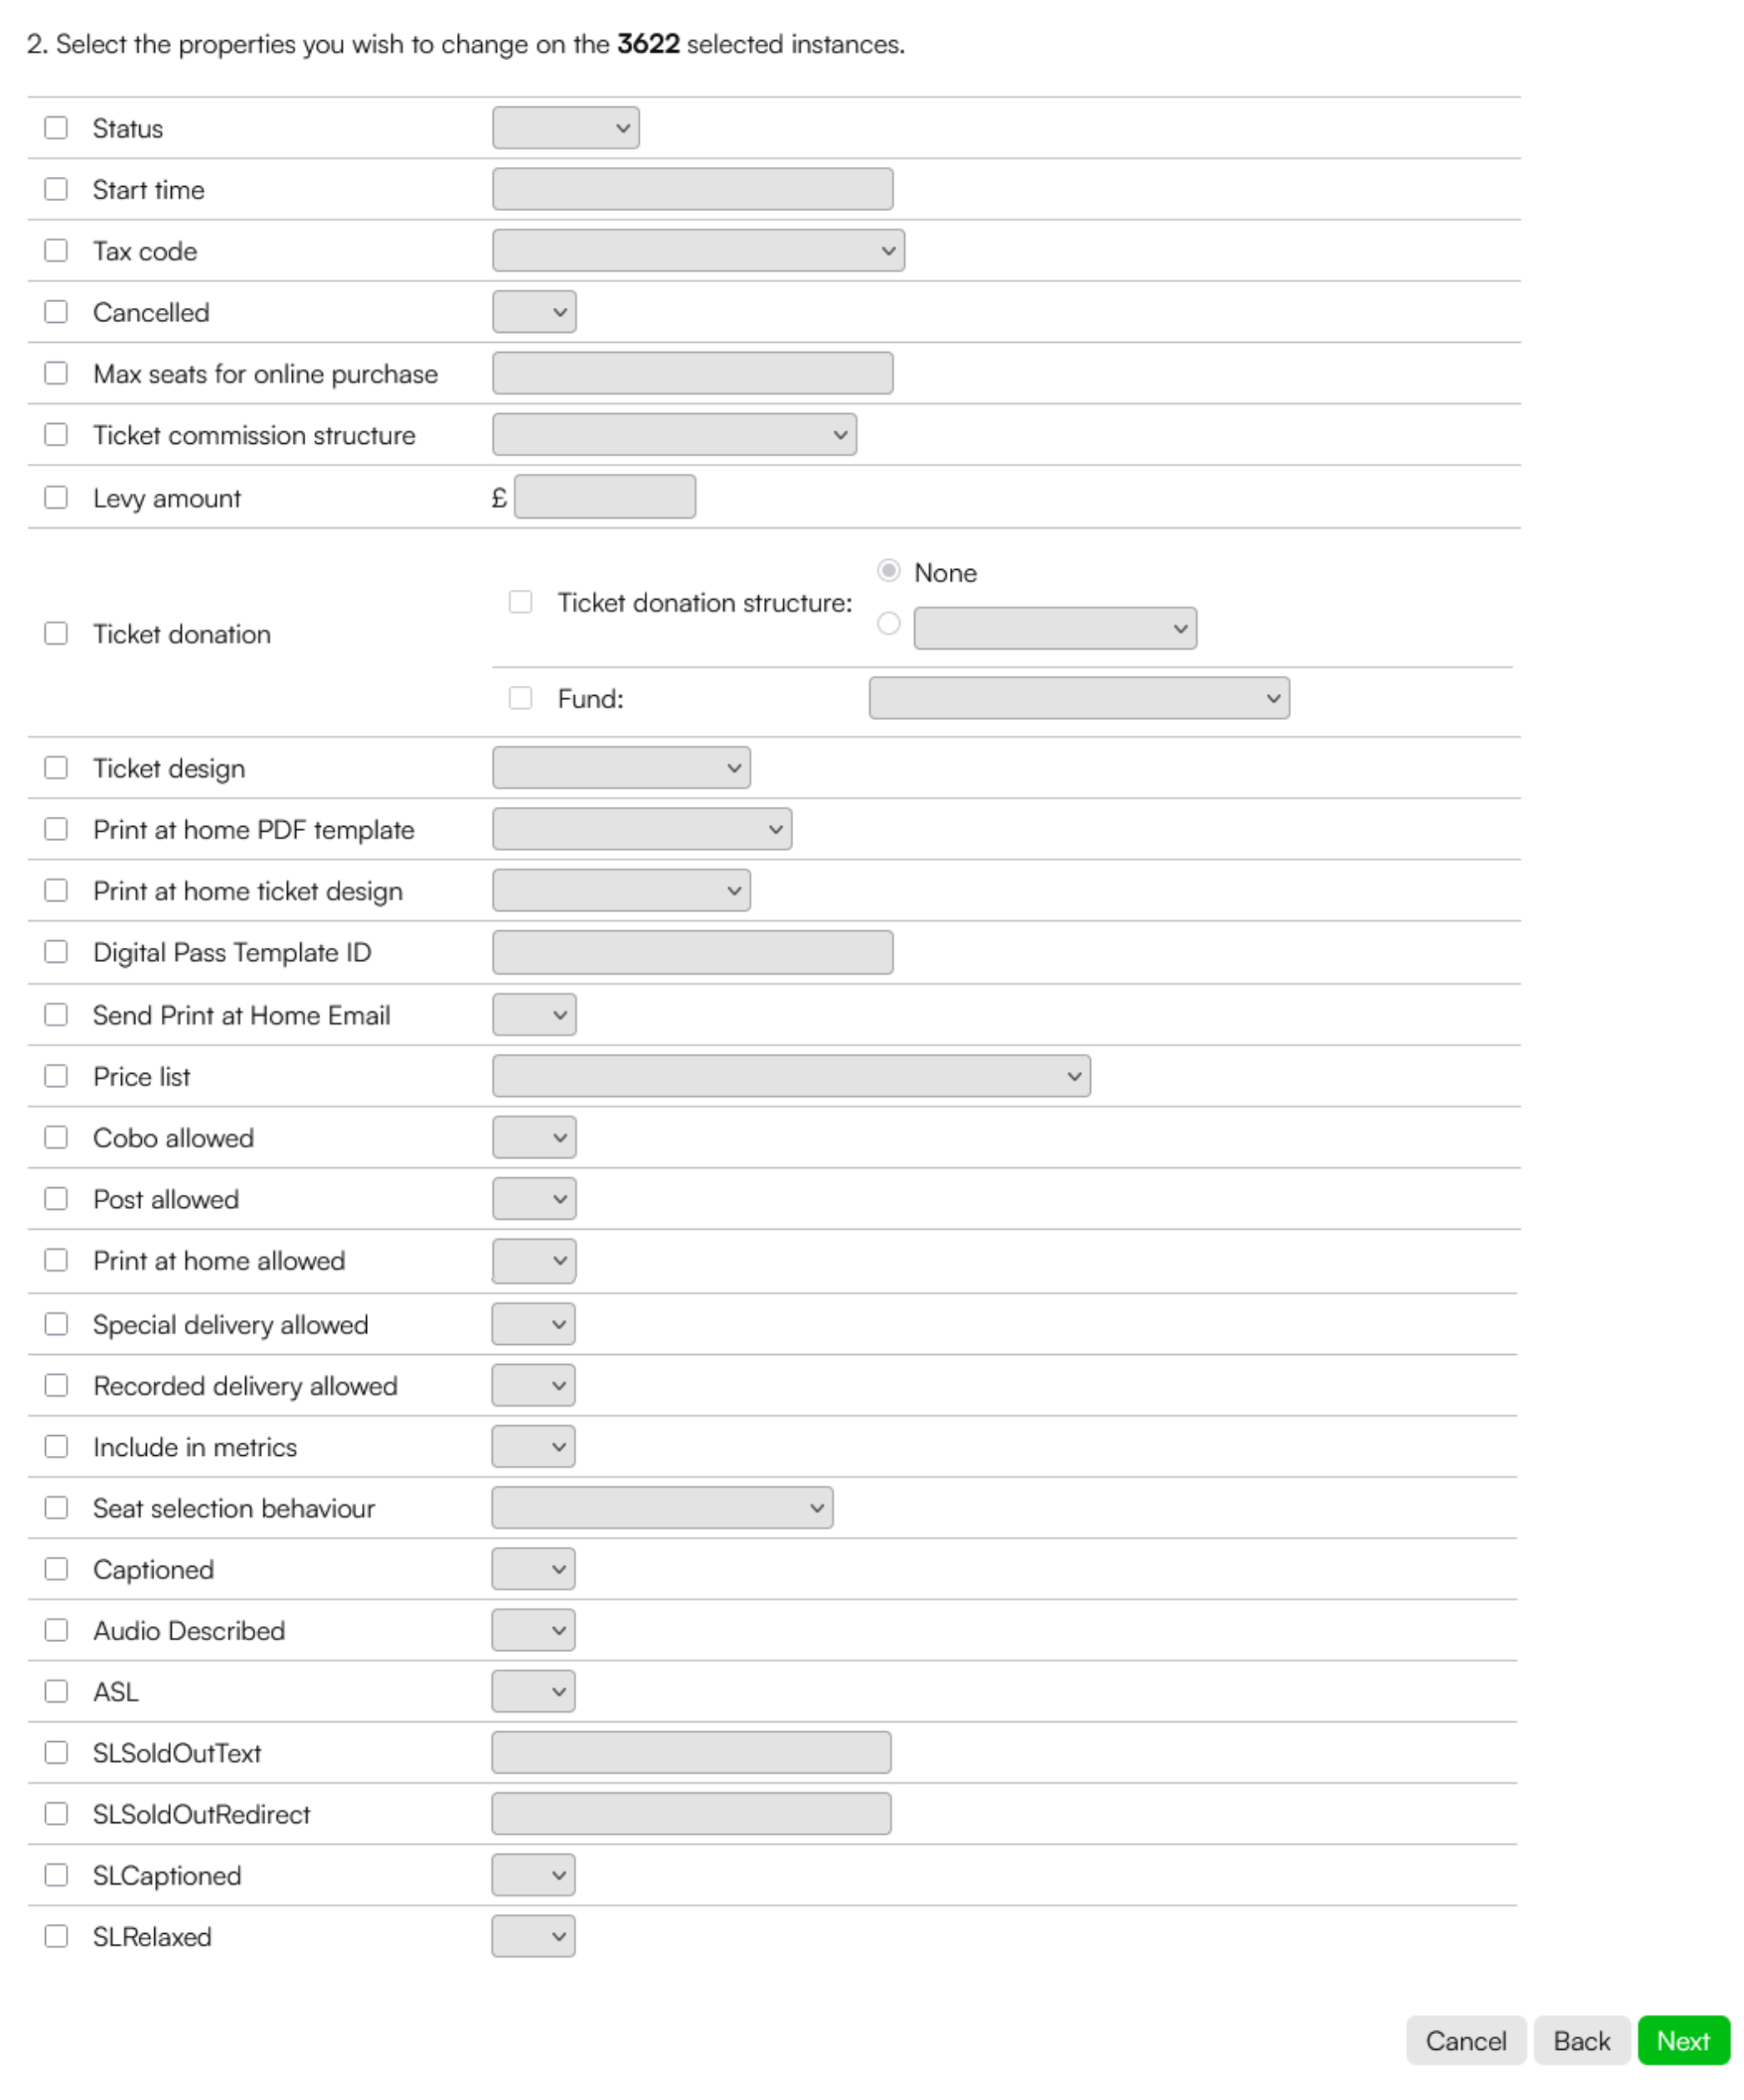Viewport: 1744px width, 2100px height.
Task: Check the Captioned checkbox
Action: coord(56,1569)
